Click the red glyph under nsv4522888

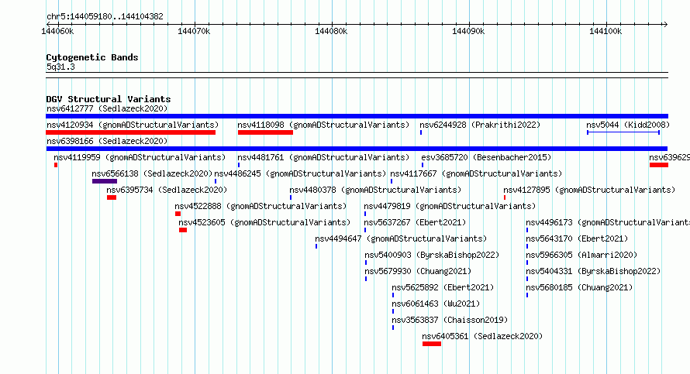click(x=178, y=214)
